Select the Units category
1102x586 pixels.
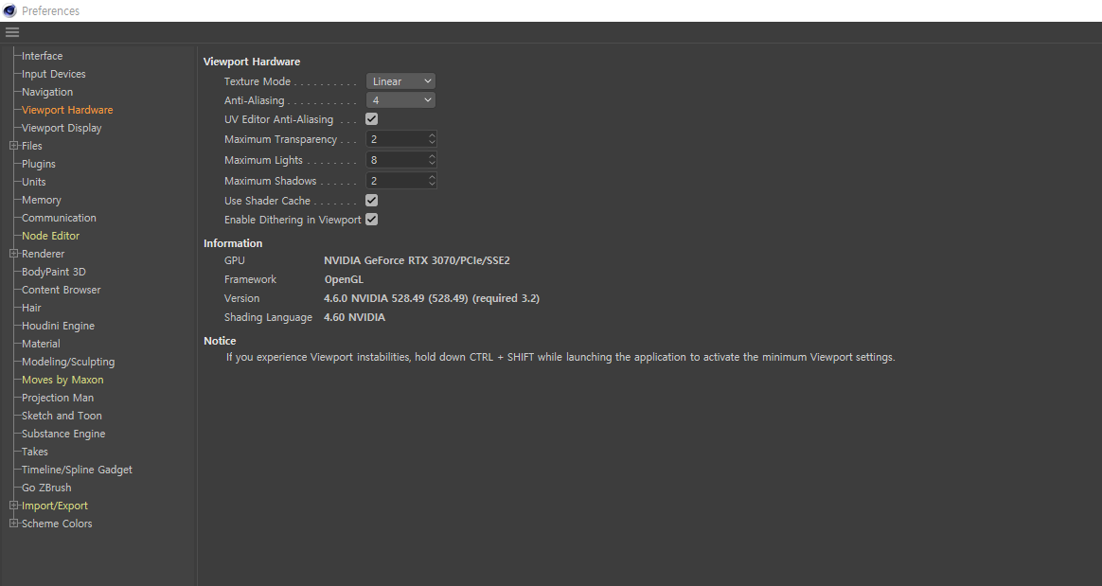pyautogui.click(x=34, y=181)
